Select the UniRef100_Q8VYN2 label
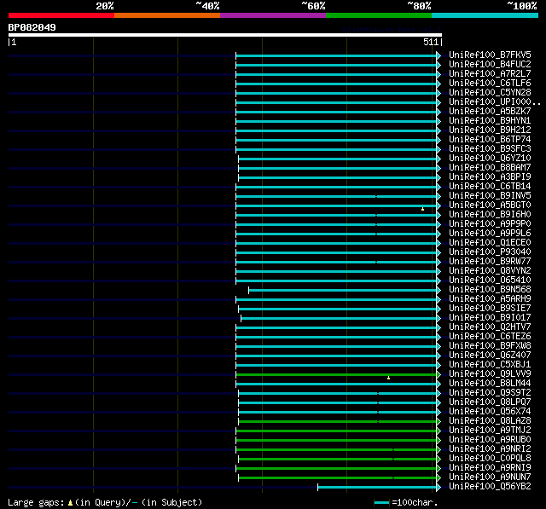The width and height of the screenshot is (546, 509). coord(490,271)
